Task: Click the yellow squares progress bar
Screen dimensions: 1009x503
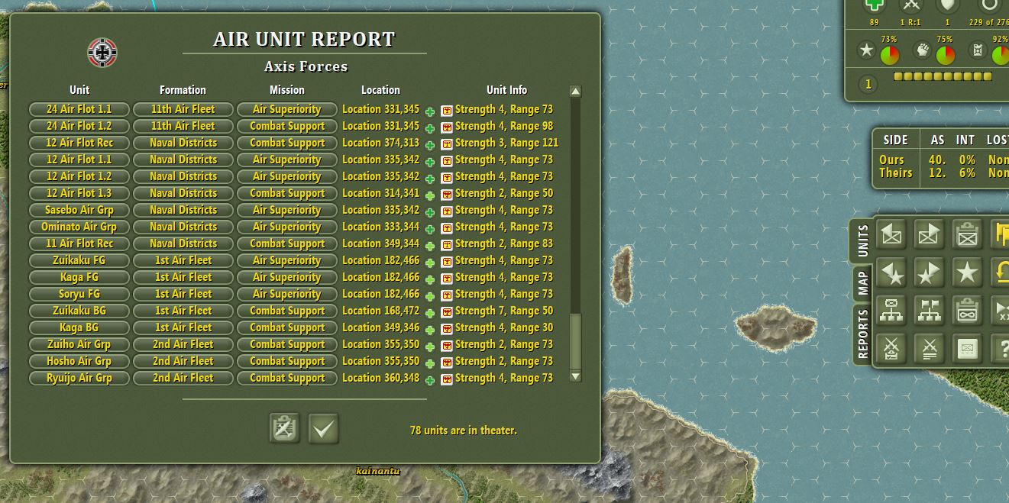Action: [x=943, y=76]
